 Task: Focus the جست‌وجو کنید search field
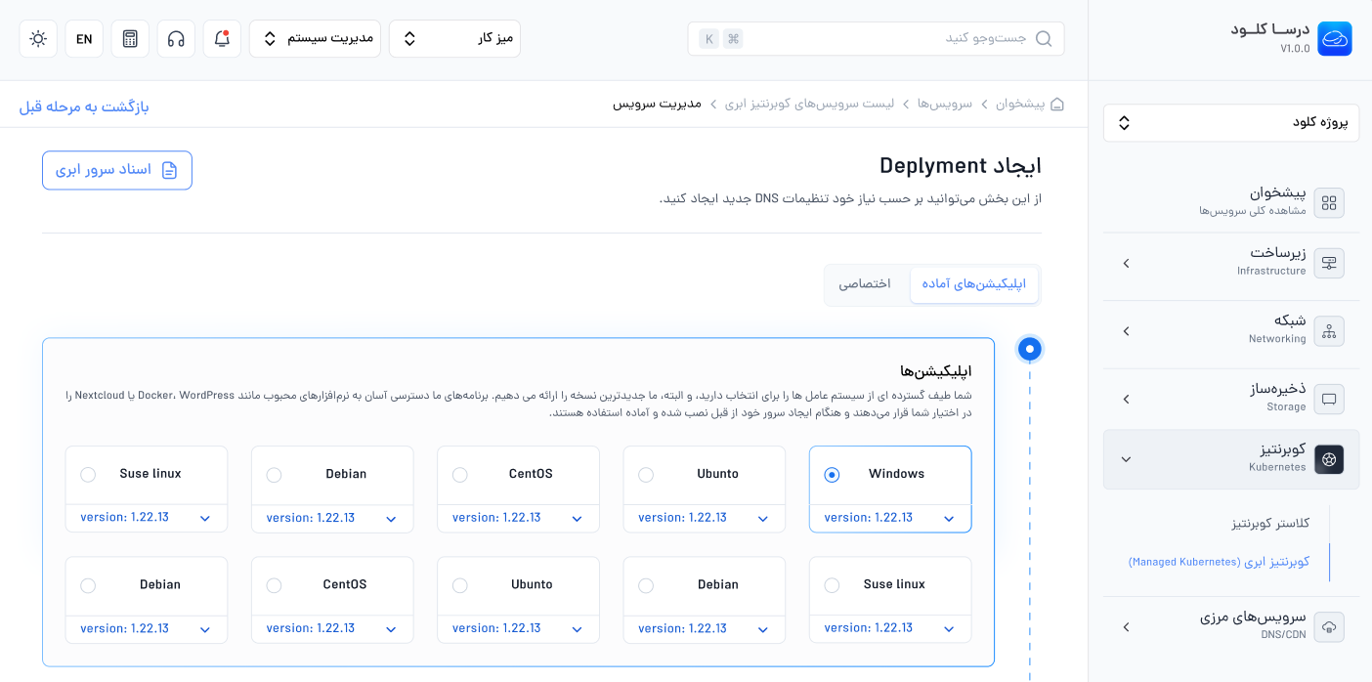(876, 39)
